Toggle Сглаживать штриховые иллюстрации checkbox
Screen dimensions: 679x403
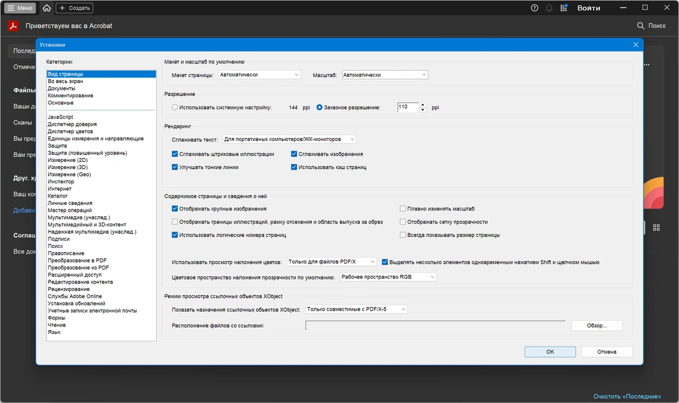point(175,154)
